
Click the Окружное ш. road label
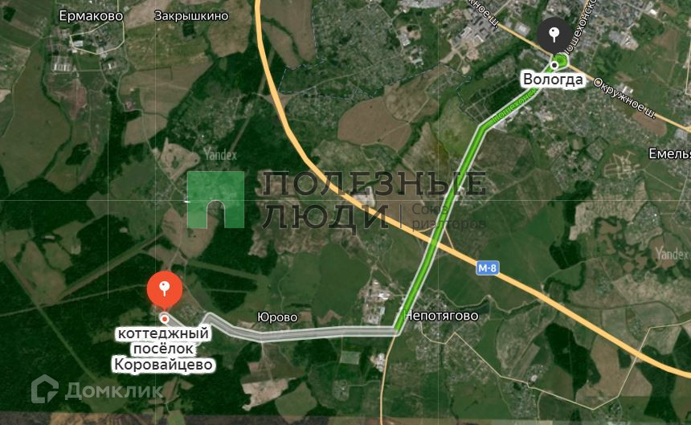(625, 99)
